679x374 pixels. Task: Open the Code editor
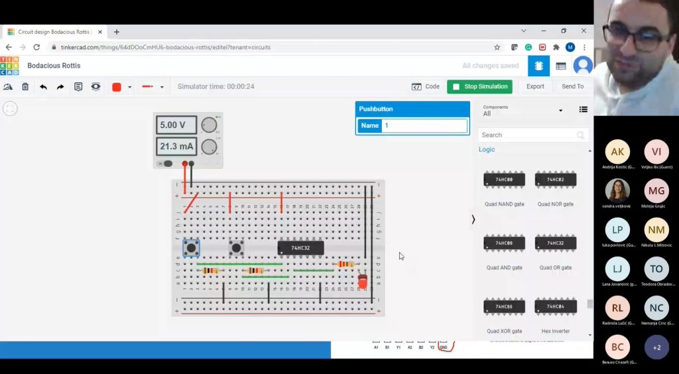coord(426,86)
